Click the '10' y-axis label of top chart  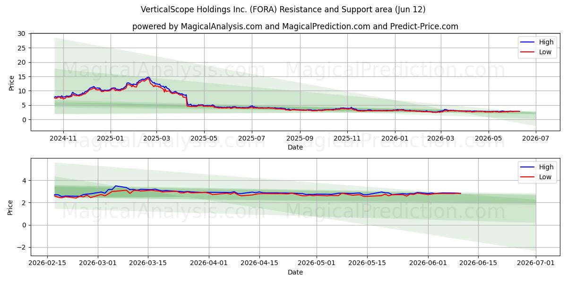(21, 91)
